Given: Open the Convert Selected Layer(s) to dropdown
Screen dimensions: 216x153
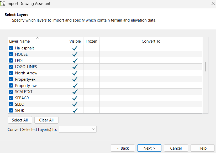Looking at the screenshot, I should point(78,129).
